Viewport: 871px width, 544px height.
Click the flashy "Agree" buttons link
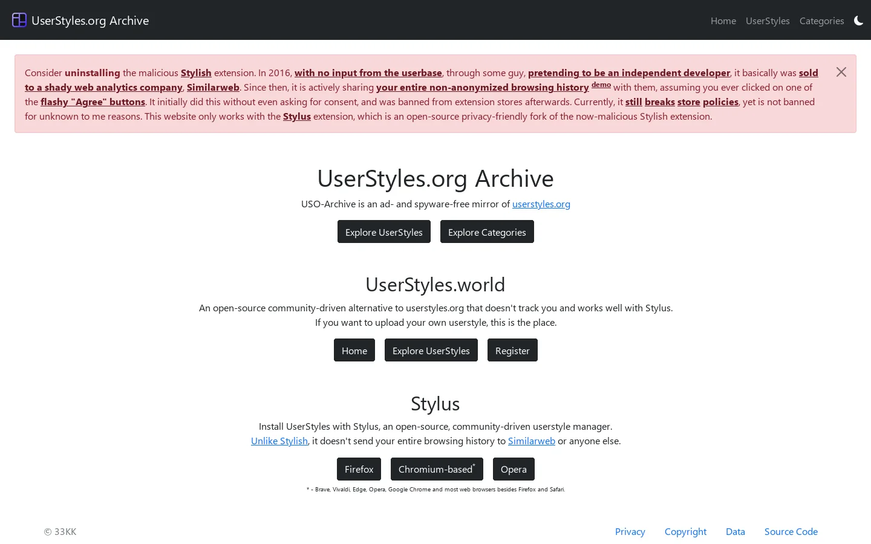coord(93,102)
